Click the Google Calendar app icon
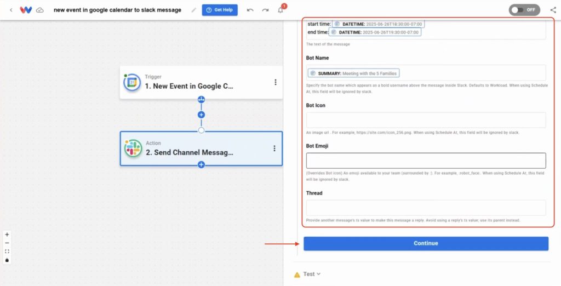Screen dimensions: 561x286 click(x=132, y=82)
